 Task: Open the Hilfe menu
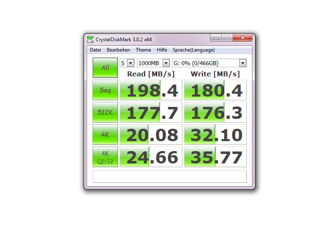(x=162, y=50)
